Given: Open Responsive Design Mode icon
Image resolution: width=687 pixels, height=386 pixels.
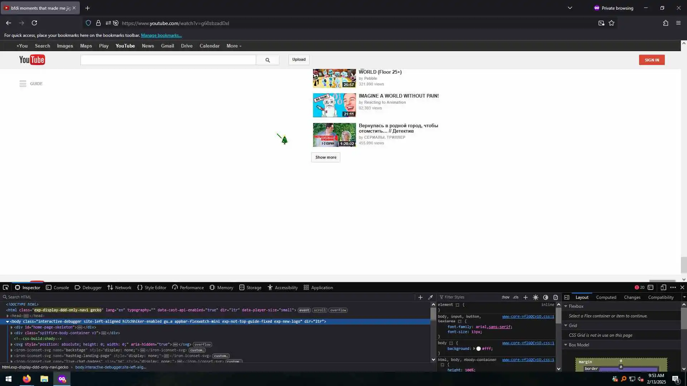Looking at the screenshot, I should click(663, 287).
